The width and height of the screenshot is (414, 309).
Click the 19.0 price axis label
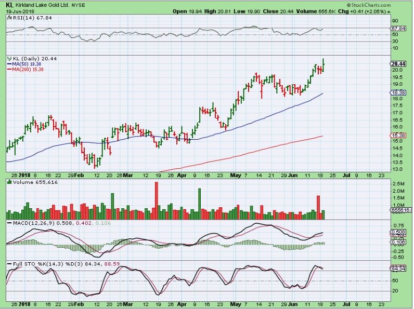click(397, 84)
